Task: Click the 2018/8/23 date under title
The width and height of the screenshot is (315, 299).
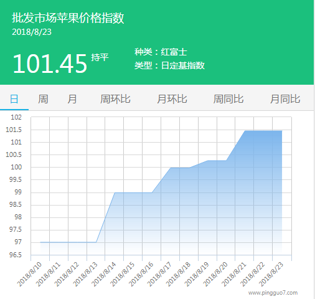Action: (x=32, y=32)
